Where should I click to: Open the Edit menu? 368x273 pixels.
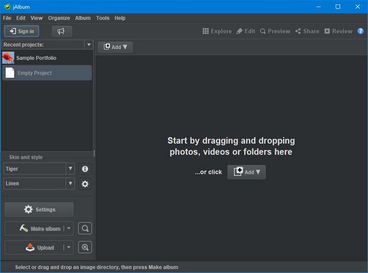point(21,18)
